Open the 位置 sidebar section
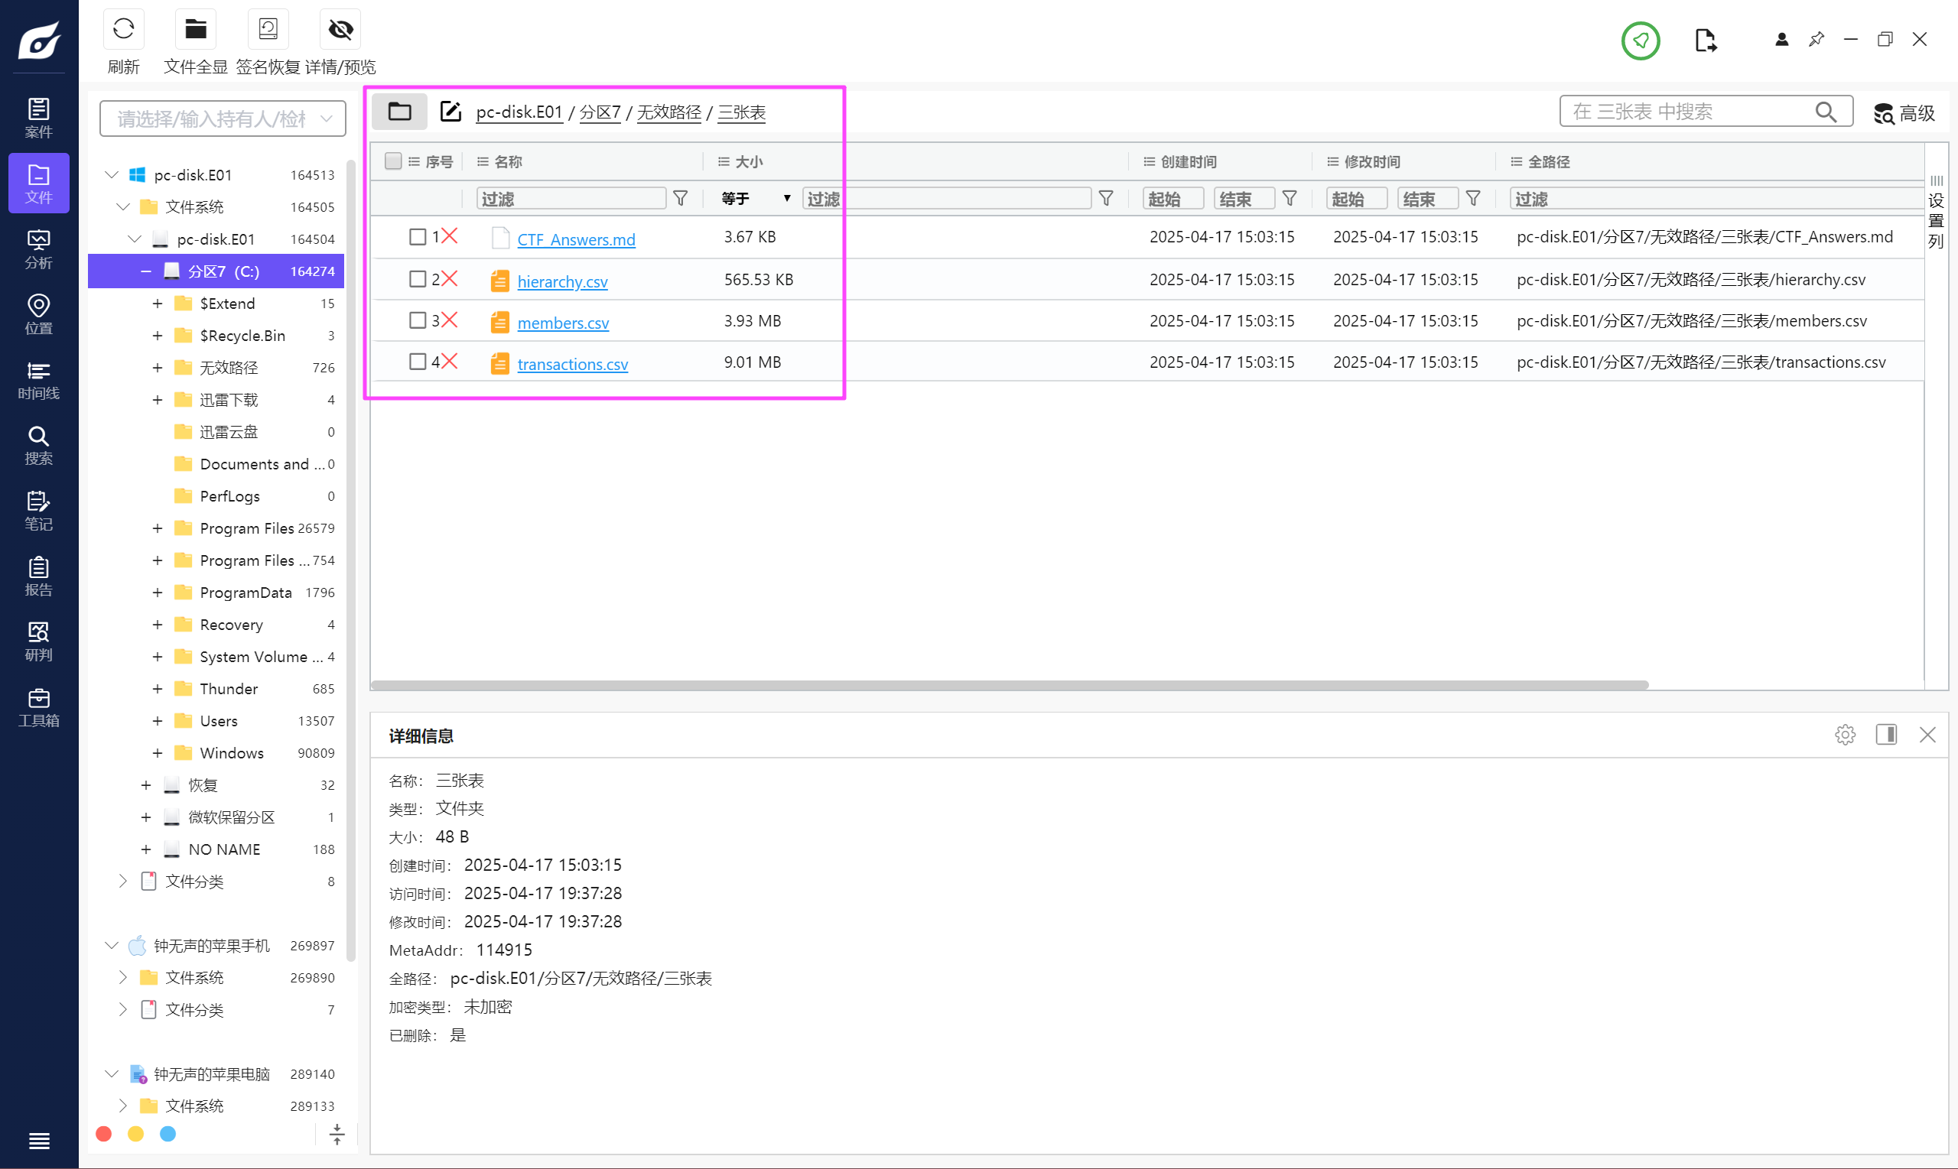 point(38,314)
